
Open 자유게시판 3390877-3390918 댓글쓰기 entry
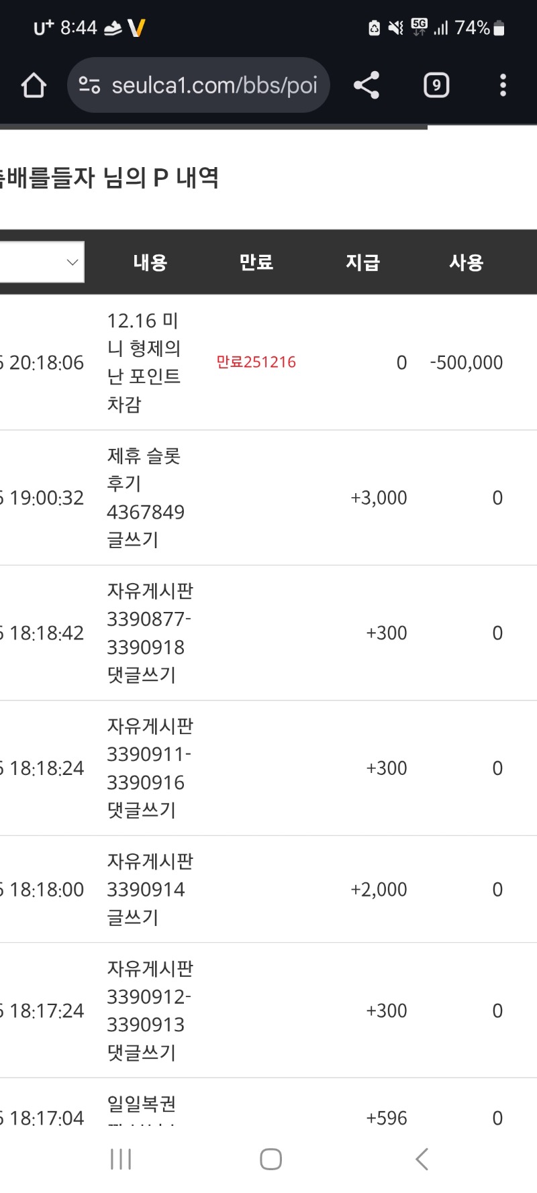point(150,633)
